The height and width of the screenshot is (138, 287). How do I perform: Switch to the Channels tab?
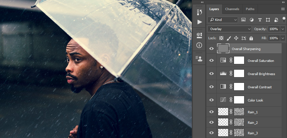[x=232, y=9]
